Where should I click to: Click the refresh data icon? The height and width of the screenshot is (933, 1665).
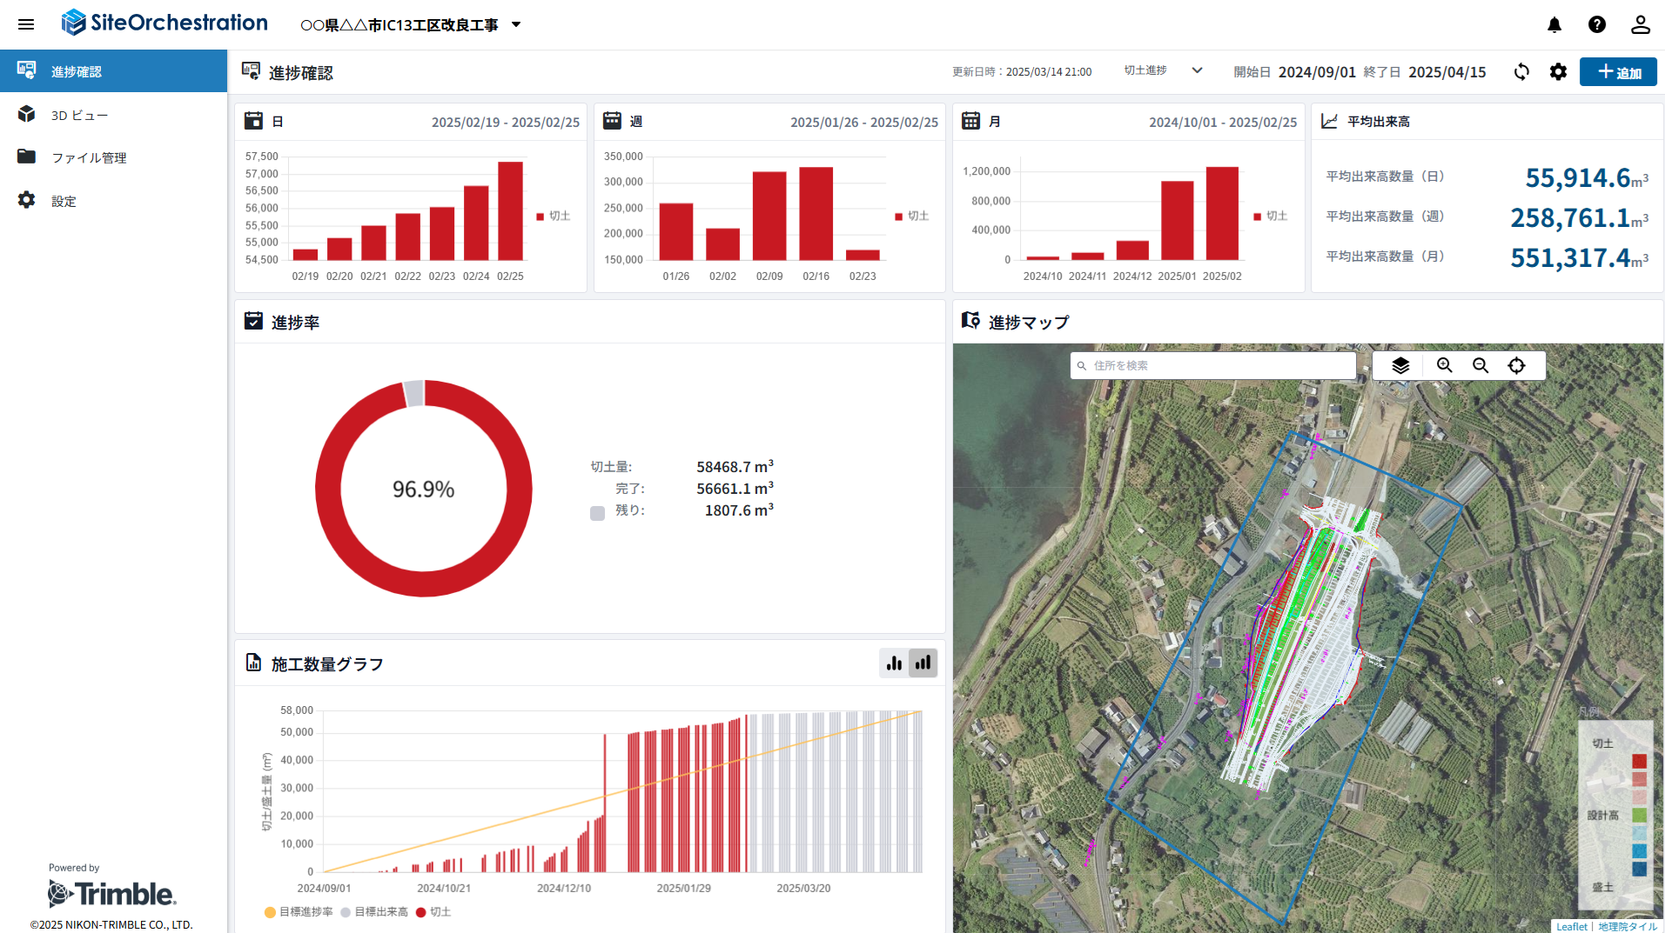[x=1521, y=72]
